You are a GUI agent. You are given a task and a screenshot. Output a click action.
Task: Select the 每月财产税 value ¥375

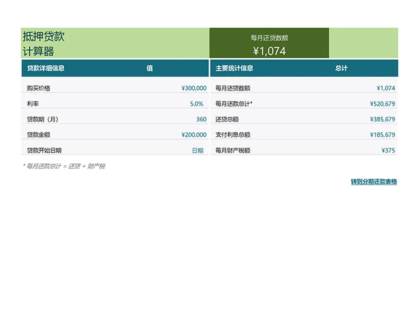click(x=388, y=150)
